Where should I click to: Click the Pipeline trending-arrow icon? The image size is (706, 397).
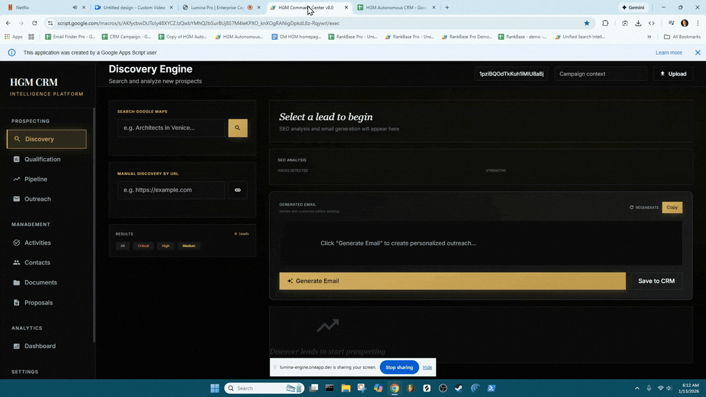tap(17, 179)
